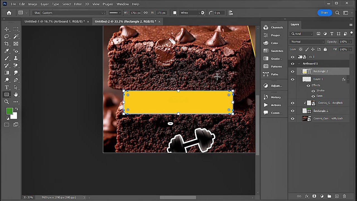
Task: Click the Share button
Action: pos(324,13)
